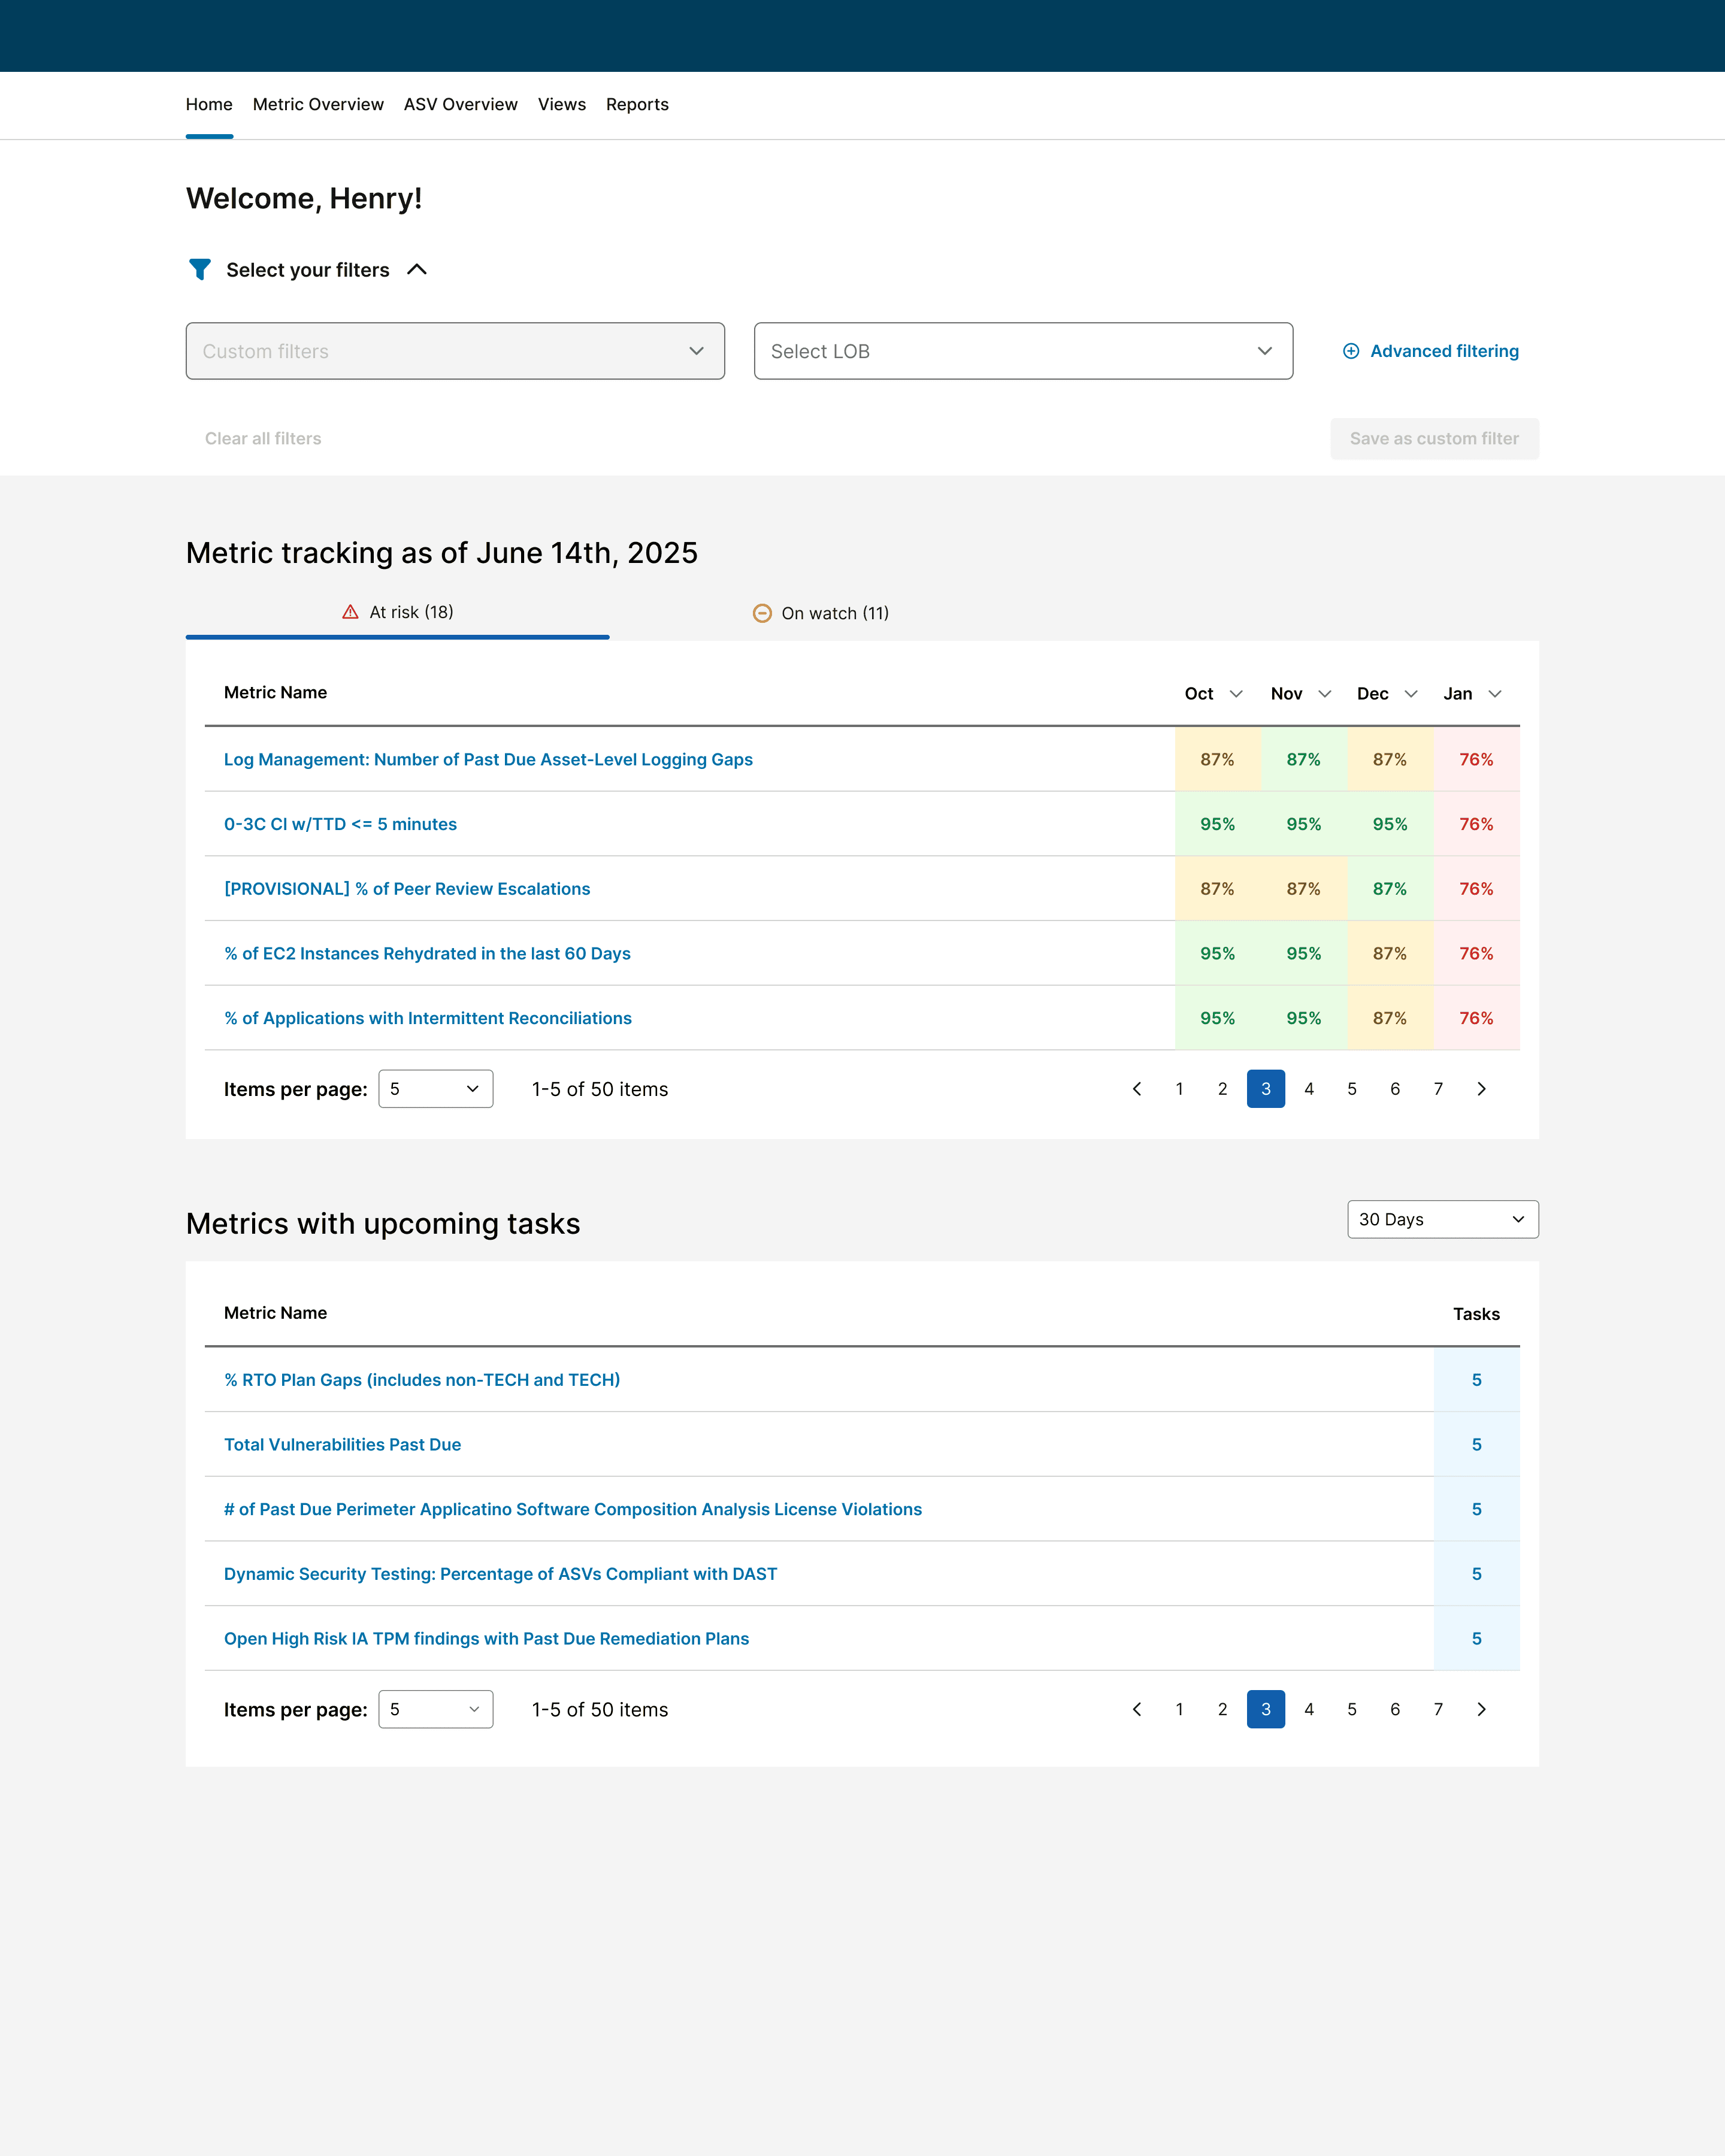1725x2156 pixels.
Task: Go to next page in upcoming tasks table
Action: click(x=1481, y=1709)
